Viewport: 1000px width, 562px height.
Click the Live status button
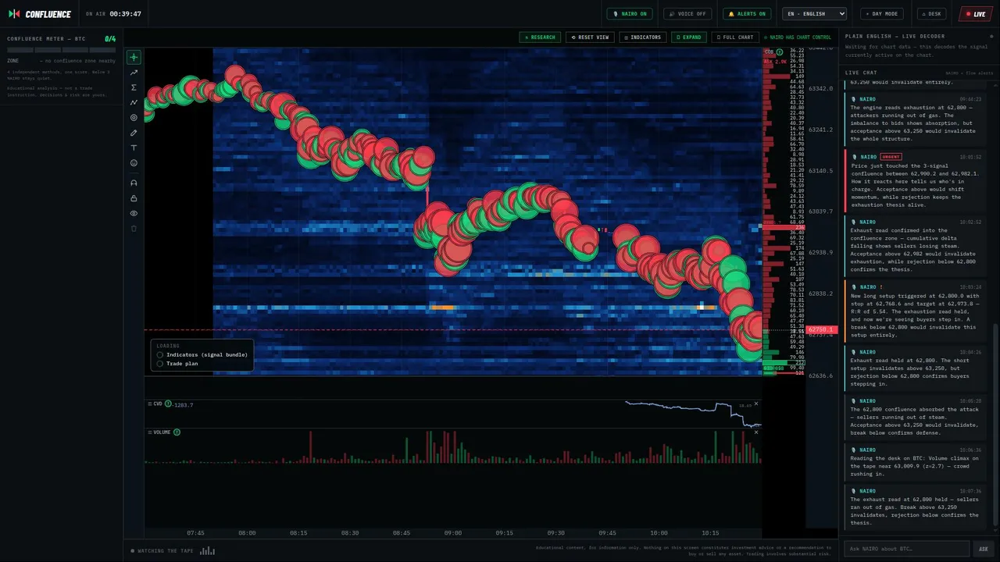pos(976,14)
